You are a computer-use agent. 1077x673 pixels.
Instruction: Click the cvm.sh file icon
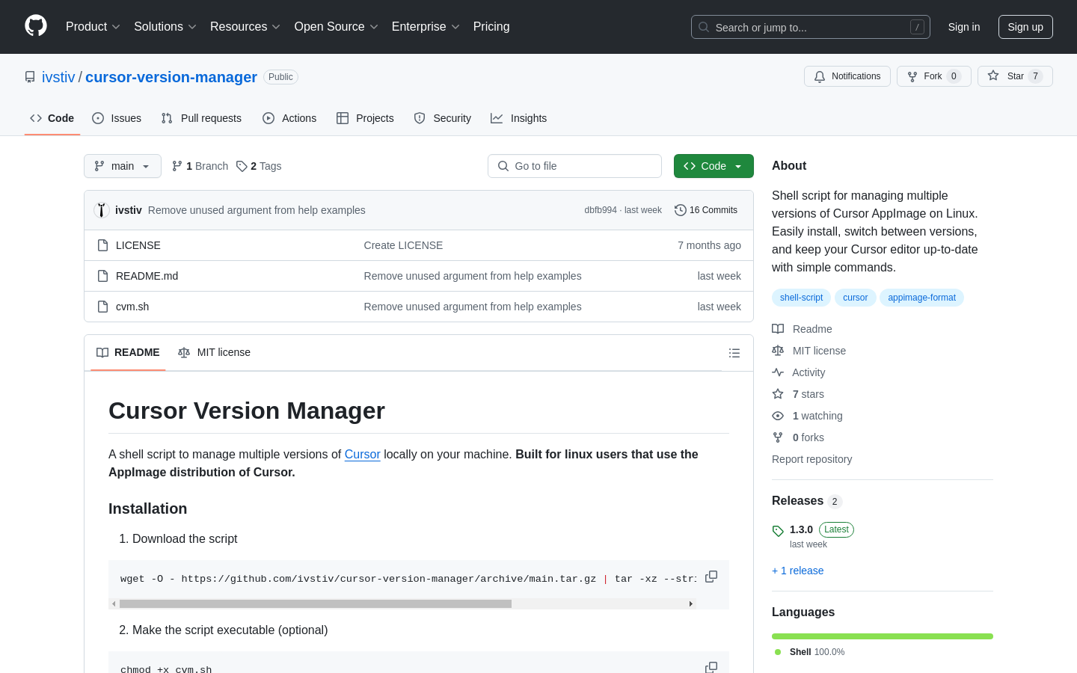pyautogui.click(x=103, y=307)
